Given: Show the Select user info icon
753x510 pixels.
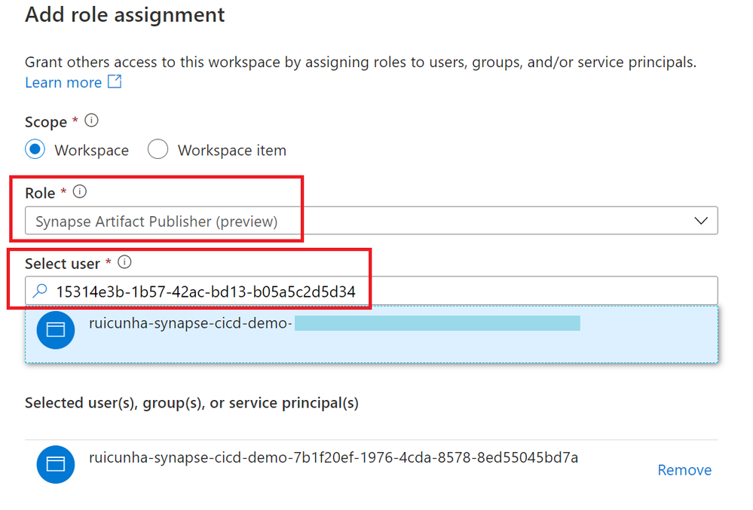Looking at the screenshot, I should point(125,263).
